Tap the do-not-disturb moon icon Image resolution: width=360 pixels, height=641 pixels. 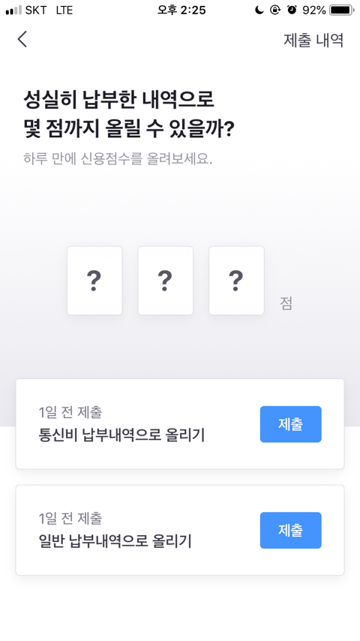pyautogui.click(x=259, y=11)
